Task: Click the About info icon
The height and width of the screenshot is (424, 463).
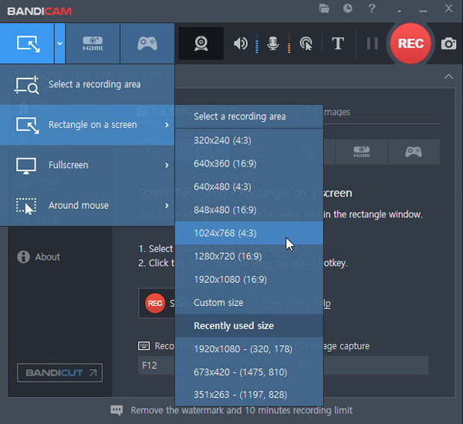Action: pyautogui.click(x=23, y=257)
